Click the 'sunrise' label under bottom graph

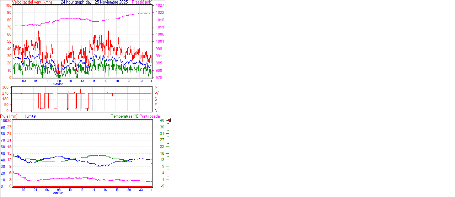[x=58, y=193]
